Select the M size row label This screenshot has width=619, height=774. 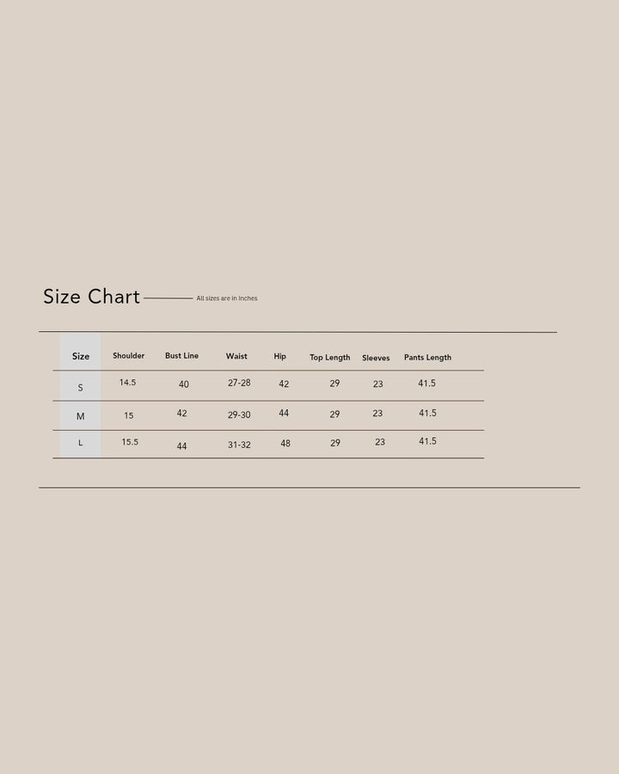point(81,416)
